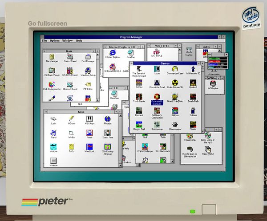The image size is (267, 221).
Task: Open Microsoft Excel icon in Main
Action: click(70, 85)
